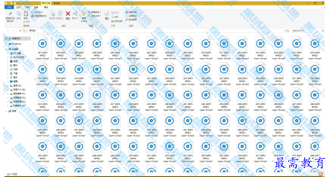Expand the Quick Access tree node
The image size is (329, 177).
coord(7,39)
